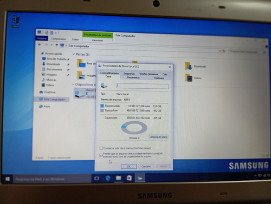Open the Store from the taskbar
The height and width of the screenshot is (204, 271).
(129, 178)
